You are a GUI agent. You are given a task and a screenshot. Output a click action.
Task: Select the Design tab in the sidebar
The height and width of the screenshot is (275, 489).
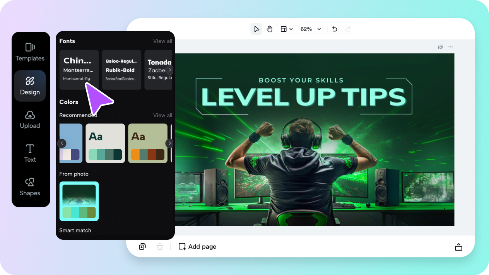[x=30, y=86]
